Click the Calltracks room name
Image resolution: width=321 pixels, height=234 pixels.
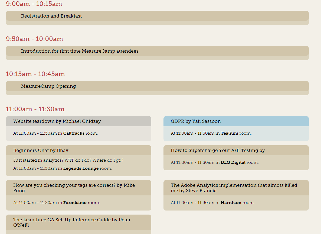[x=74, y=133]
